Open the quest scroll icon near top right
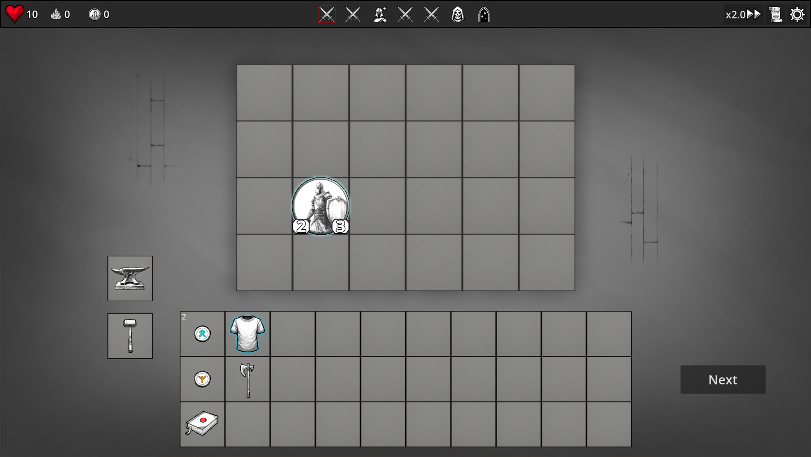 [776, 14]
